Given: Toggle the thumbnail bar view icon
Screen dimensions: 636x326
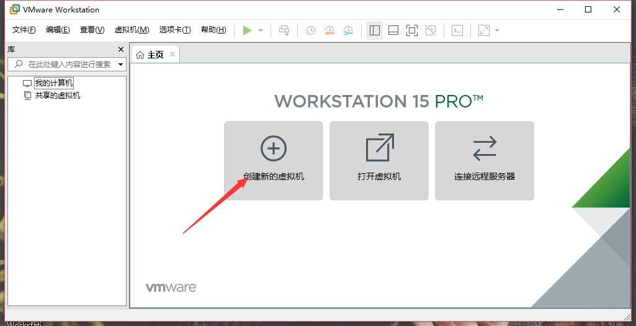Looking at the screenshot, I should (x=393, y=30).
